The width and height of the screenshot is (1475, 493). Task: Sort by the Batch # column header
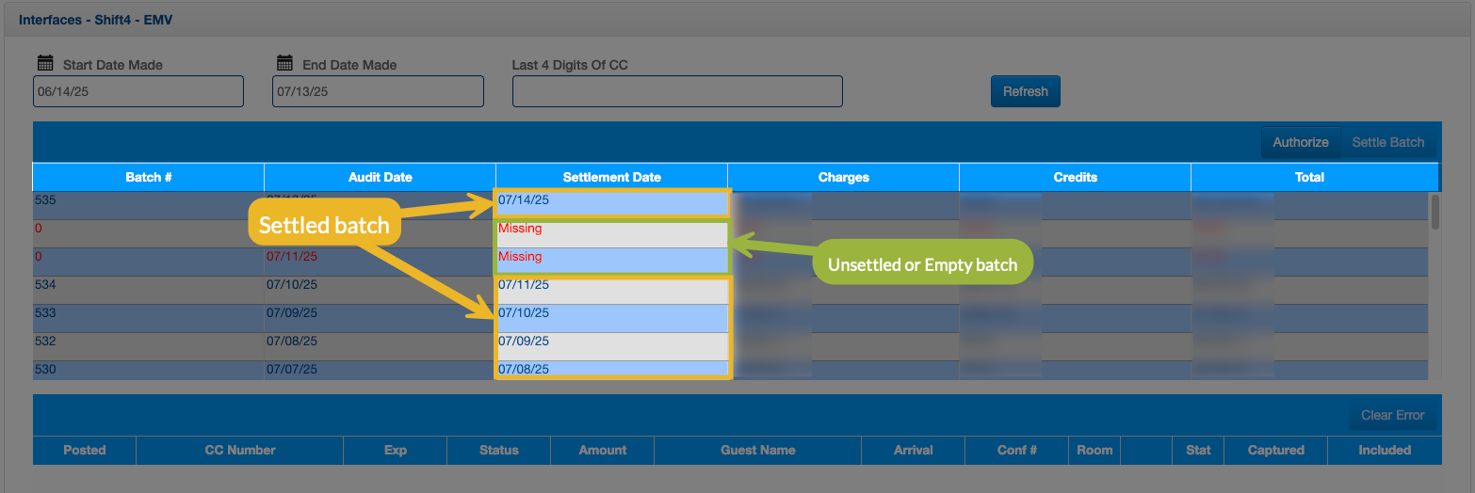(x=148, y=177)
